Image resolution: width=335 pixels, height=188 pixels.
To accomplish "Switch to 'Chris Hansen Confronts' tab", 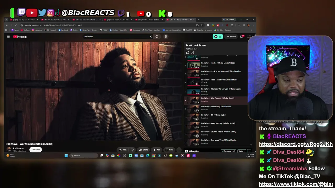I will [x=87, y=20].
